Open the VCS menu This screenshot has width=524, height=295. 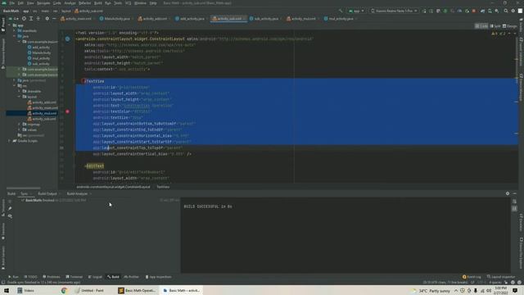coord(129,3)
